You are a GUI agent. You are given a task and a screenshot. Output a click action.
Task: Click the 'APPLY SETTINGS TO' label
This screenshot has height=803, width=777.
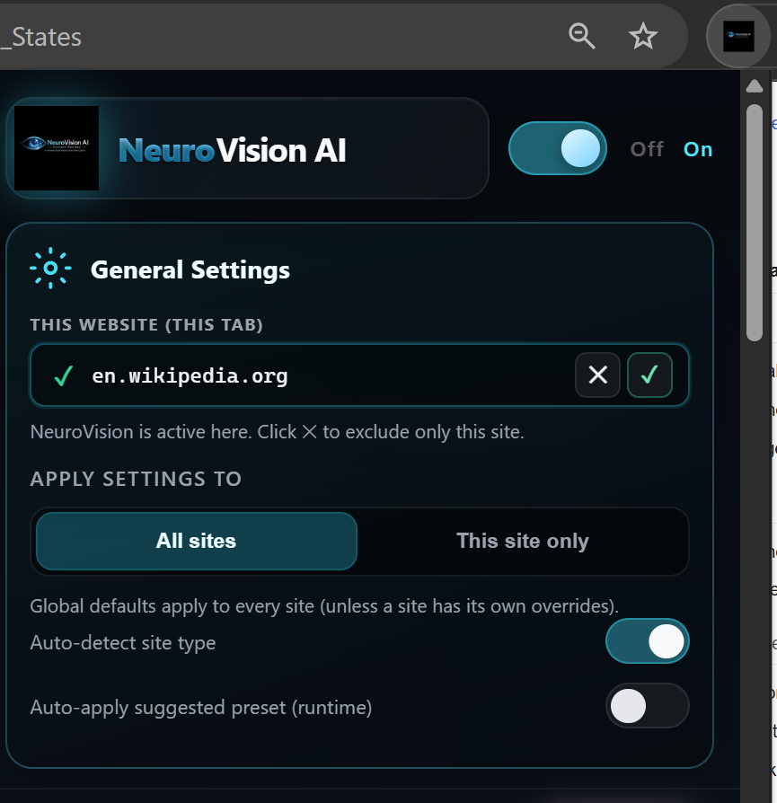coord(136,479)
